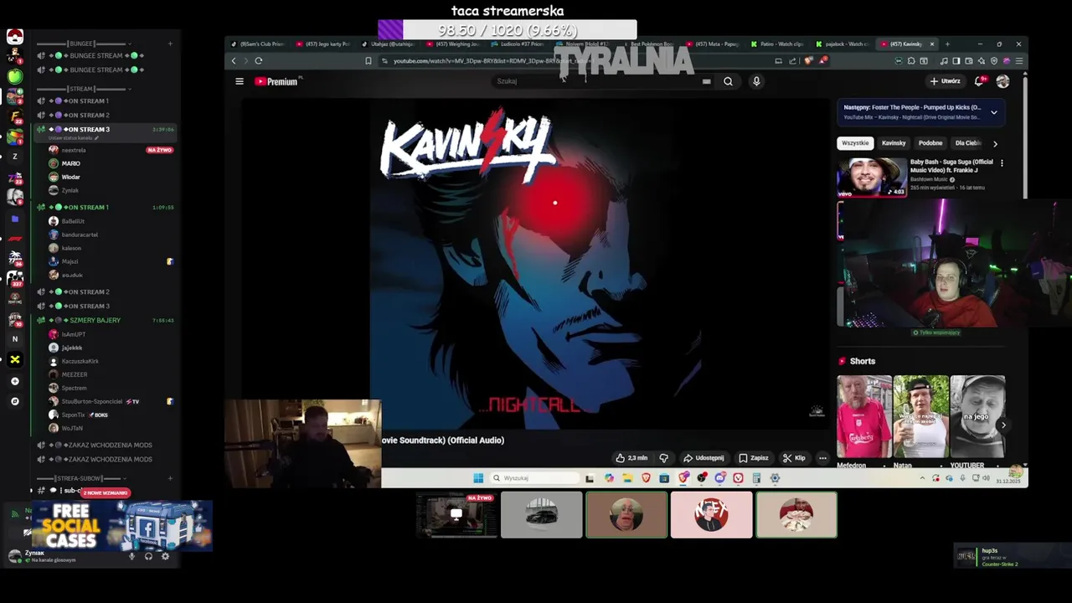Select user MEEZEER in SZMERY BAJERY
Viewport: 1072px width, 603px height.
point(75,374)
